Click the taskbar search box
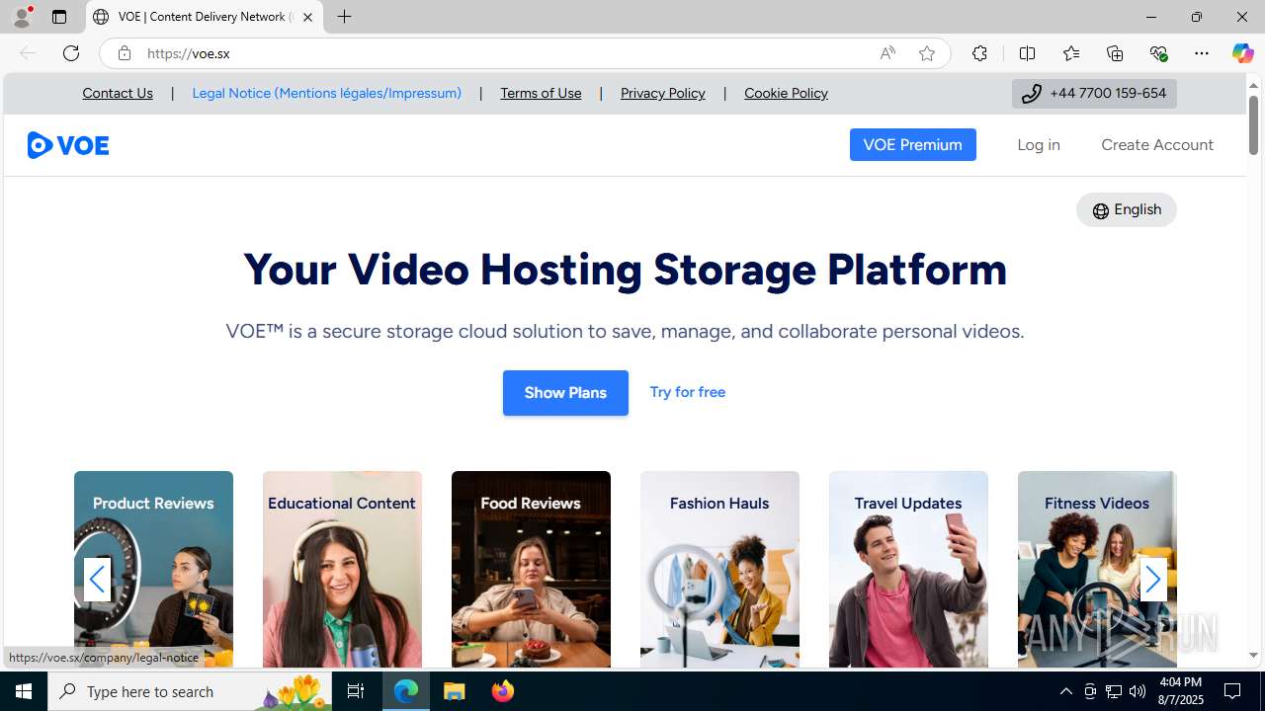Image resolution: width=1265 pixels, height=711 pixels. (192, 691)
